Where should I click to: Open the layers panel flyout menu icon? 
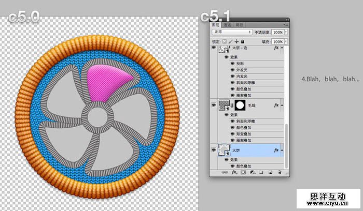[x=286, y=24]
